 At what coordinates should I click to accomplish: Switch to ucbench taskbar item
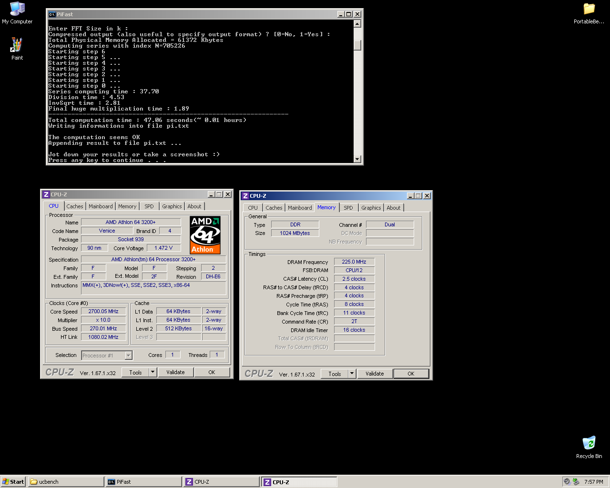(x=66, y=482)
